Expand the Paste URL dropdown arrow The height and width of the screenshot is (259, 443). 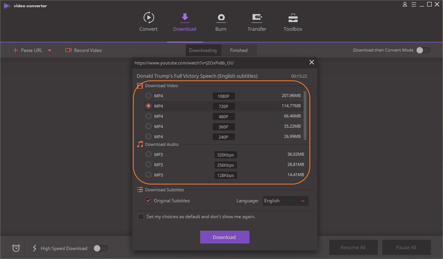click(50, 50)
